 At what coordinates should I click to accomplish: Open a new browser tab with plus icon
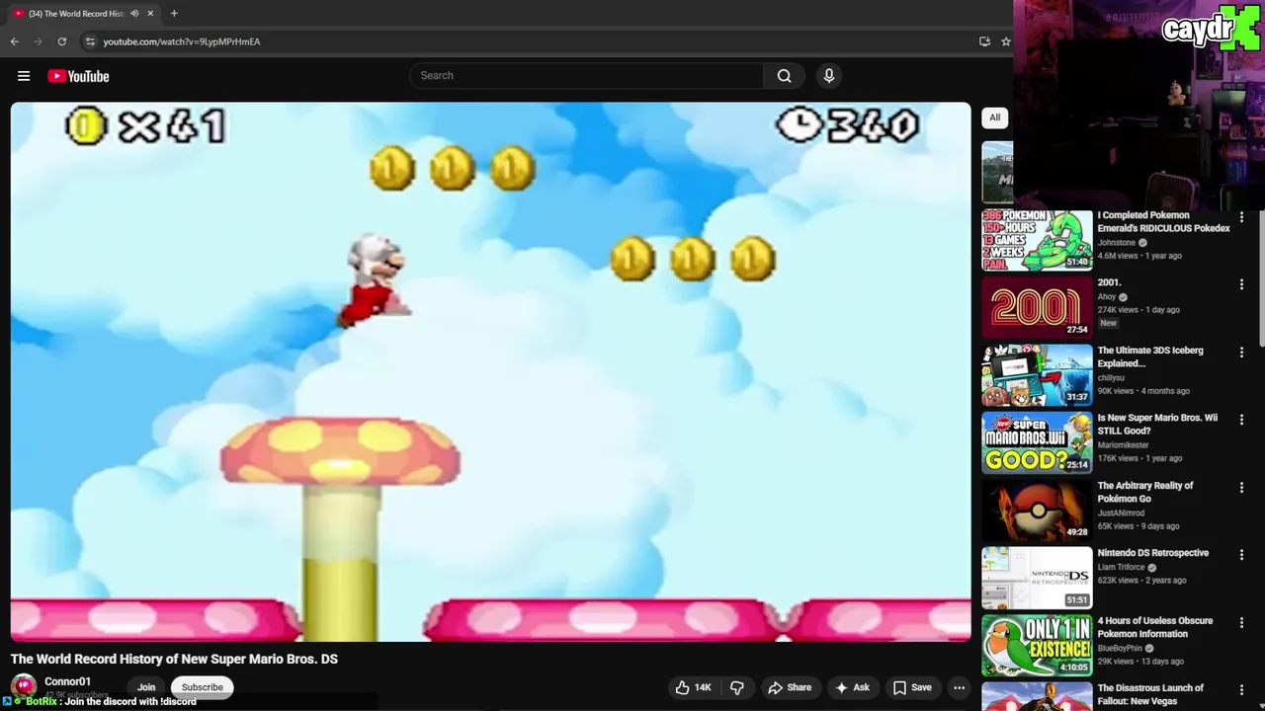(174, 14)
